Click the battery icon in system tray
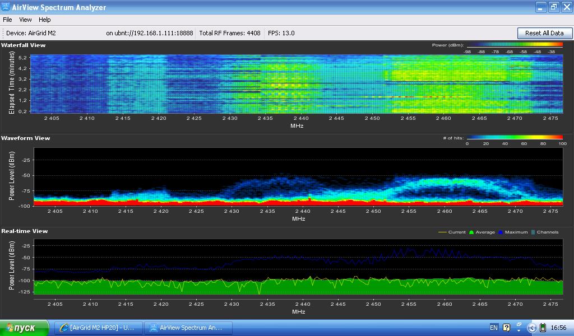 542,328
